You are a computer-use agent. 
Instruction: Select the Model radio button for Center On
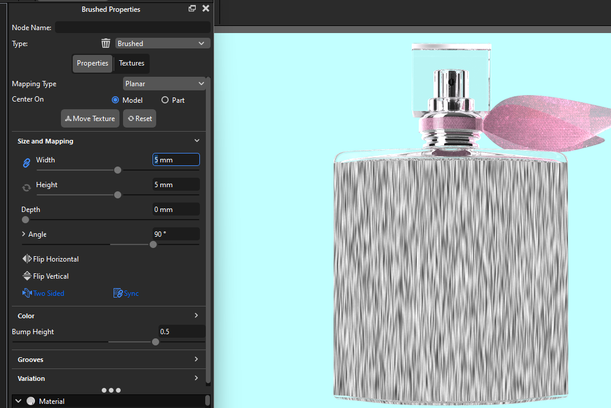[x=115, y=100]
